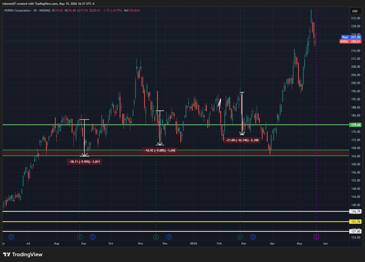Click the low value L217.91
The image size is (365, 262).
coord(83,11)
